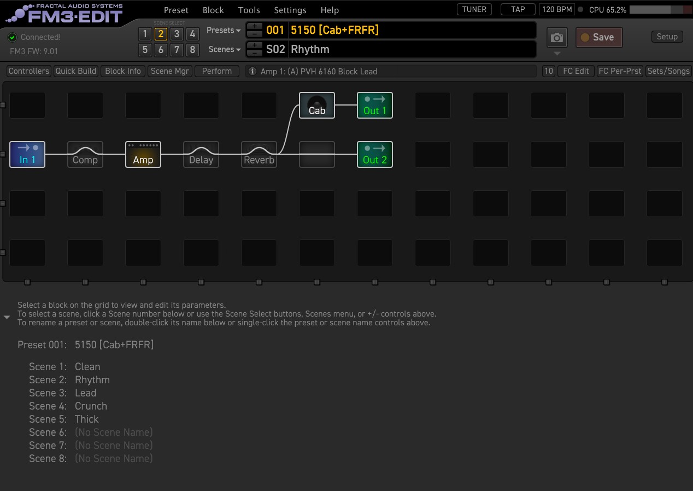Switch to scene 2 button

(x=160, y=34)
